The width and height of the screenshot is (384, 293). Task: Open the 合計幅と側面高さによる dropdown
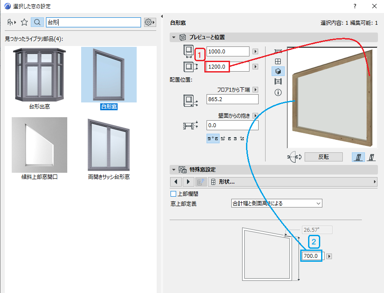pyautogui.click(x=276, y=203)
